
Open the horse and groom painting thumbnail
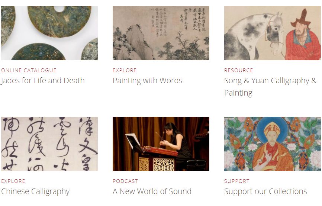[x=272, y=33]
